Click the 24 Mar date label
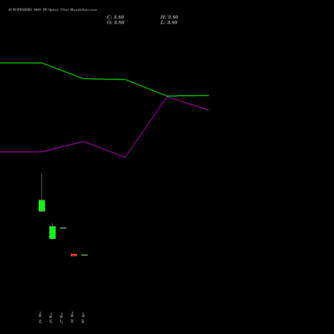 [x=40, y=317]
